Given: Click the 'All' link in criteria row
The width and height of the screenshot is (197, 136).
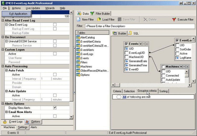Looking at the screenshot, I should [x=125, y=97].
